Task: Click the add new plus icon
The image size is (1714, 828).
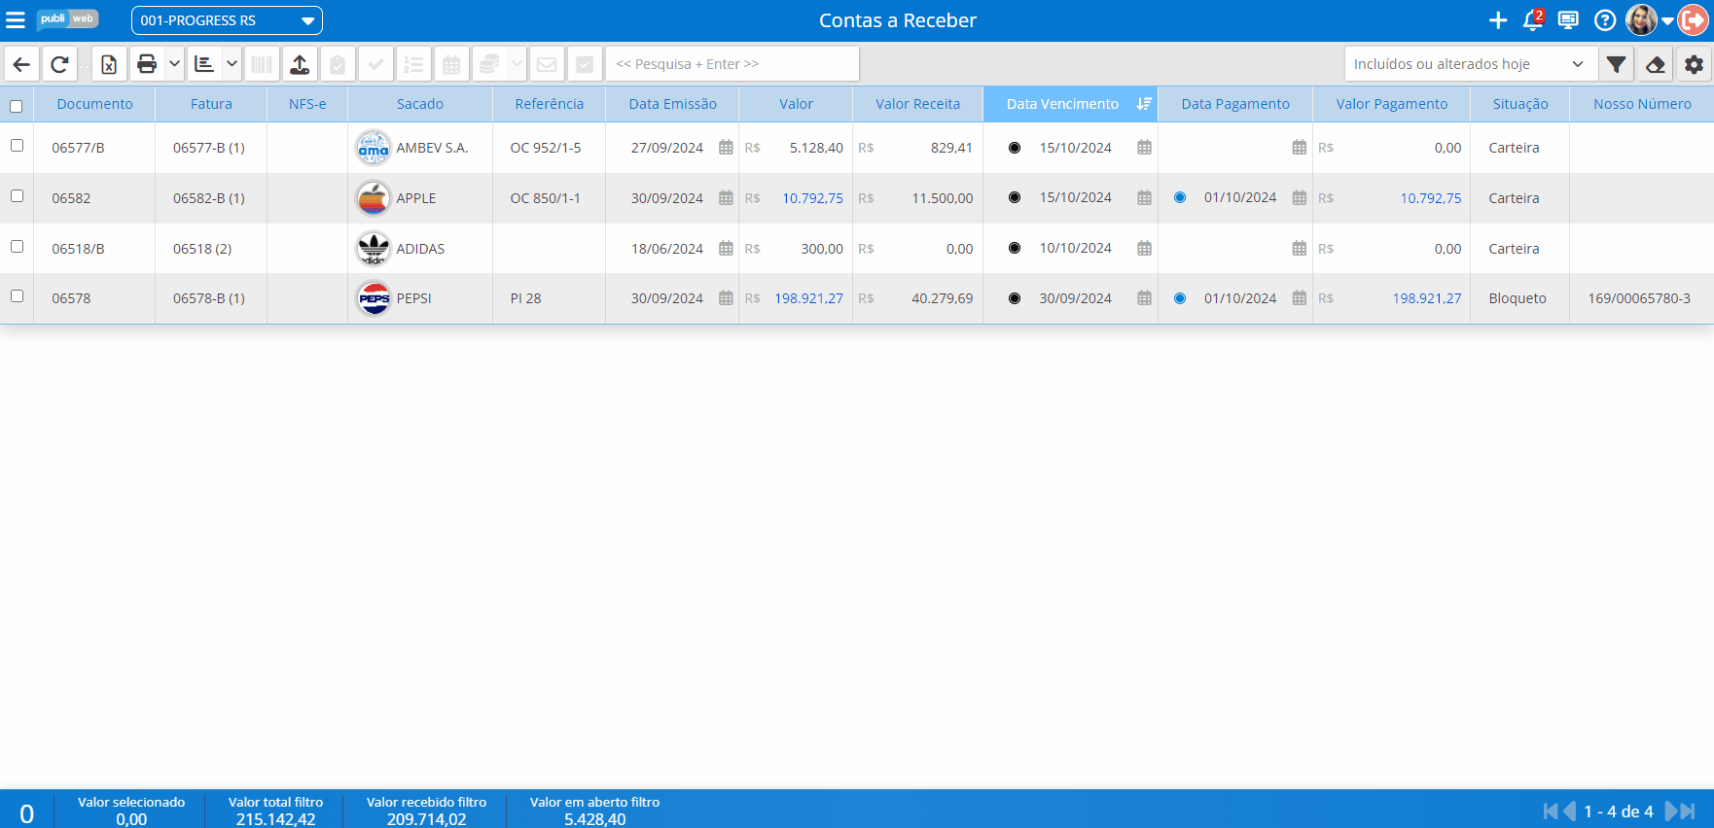Action: point(1498,20)
